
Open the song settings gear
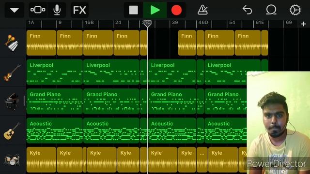point(295,10)
